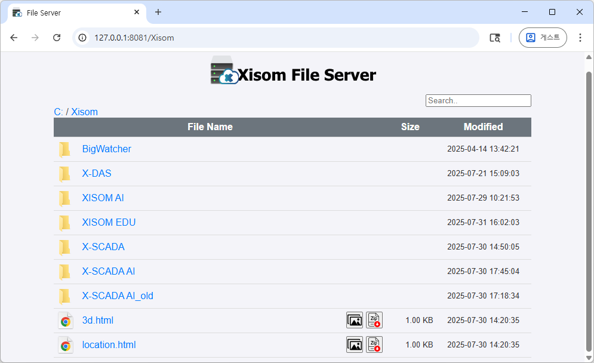
Task: Click the X-DAS folder icon
Action: tap(65, 174)
